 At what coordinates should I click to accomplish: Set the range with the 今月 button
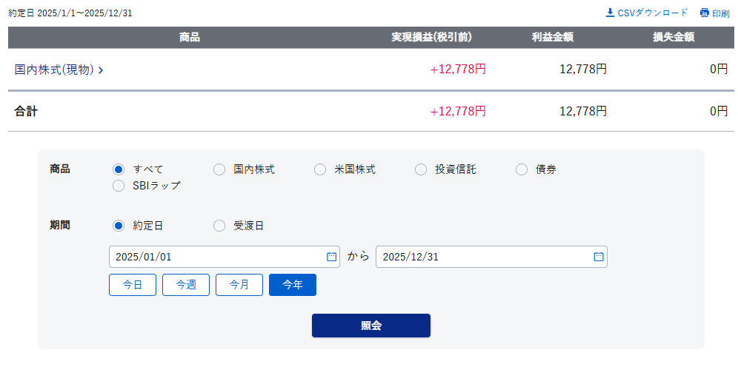(239, 285)
